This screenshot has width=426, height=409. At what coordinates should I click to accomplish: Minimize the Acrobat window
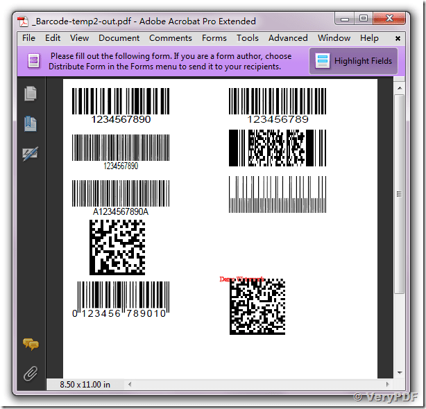click(345, 19)
